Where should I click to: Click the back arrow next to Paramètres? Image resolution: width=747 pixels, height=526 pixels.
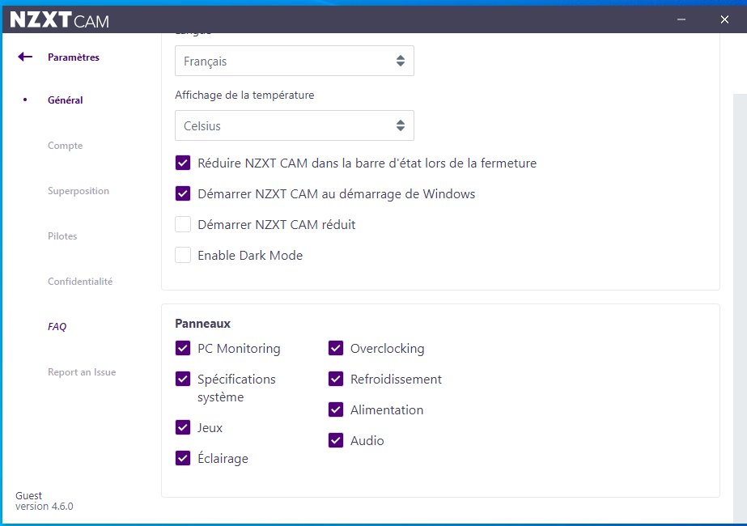click(x=25, y=57)
